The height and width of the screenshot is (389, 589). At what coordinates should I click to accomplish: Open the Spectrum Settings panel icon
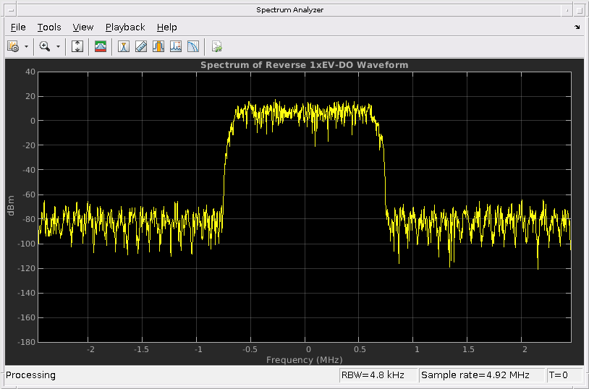coord(101,47)
